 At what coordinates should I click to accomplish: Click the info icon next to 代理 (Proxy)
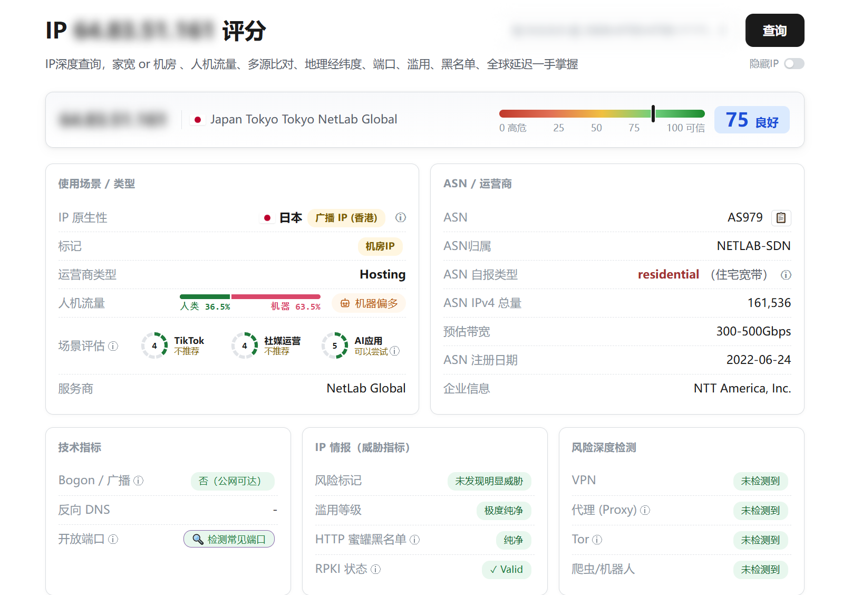[645, 510]
